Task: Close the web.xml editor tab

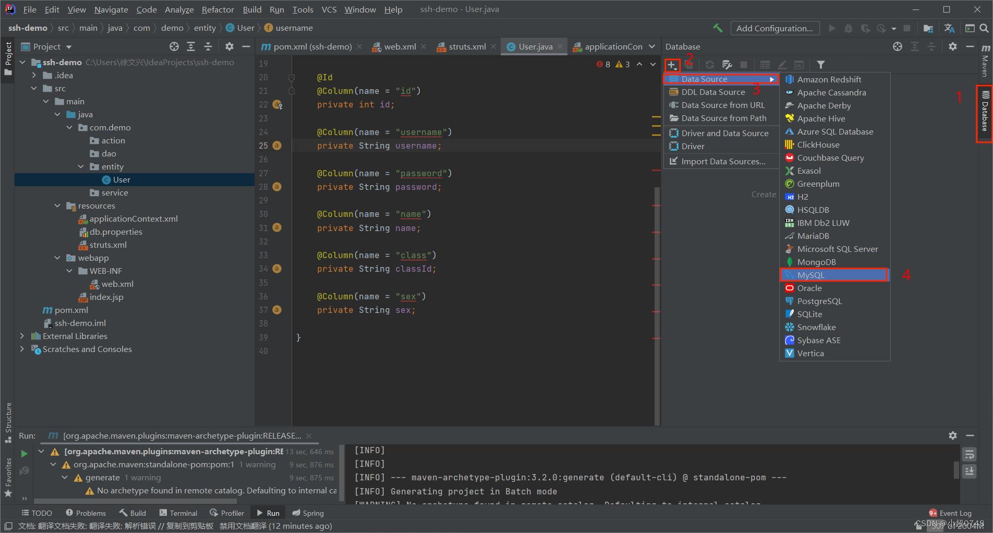Action: click(x=424, y=46)
